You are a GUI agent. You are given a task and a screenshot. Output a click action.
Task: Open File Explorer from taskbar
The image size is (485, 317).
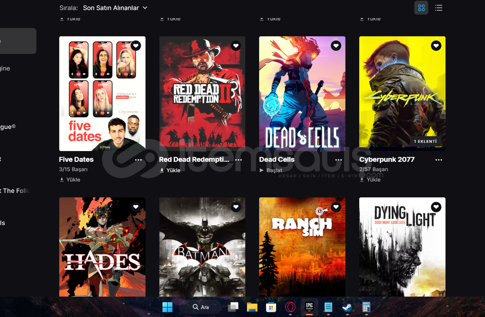click(x=252, y=307)
